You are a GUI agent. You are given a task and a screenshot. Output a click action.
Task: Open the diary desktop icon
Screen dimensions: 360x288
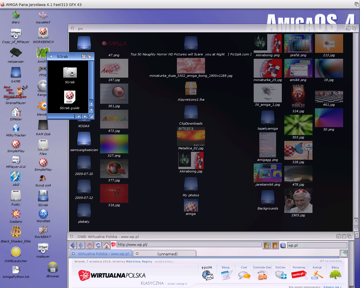coord(16,15)
